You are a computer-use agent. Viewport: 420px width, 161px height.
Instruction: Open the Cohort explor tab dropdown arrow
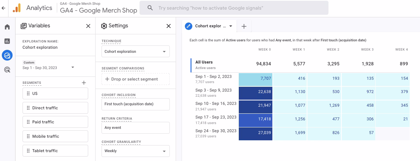[231, 26]
